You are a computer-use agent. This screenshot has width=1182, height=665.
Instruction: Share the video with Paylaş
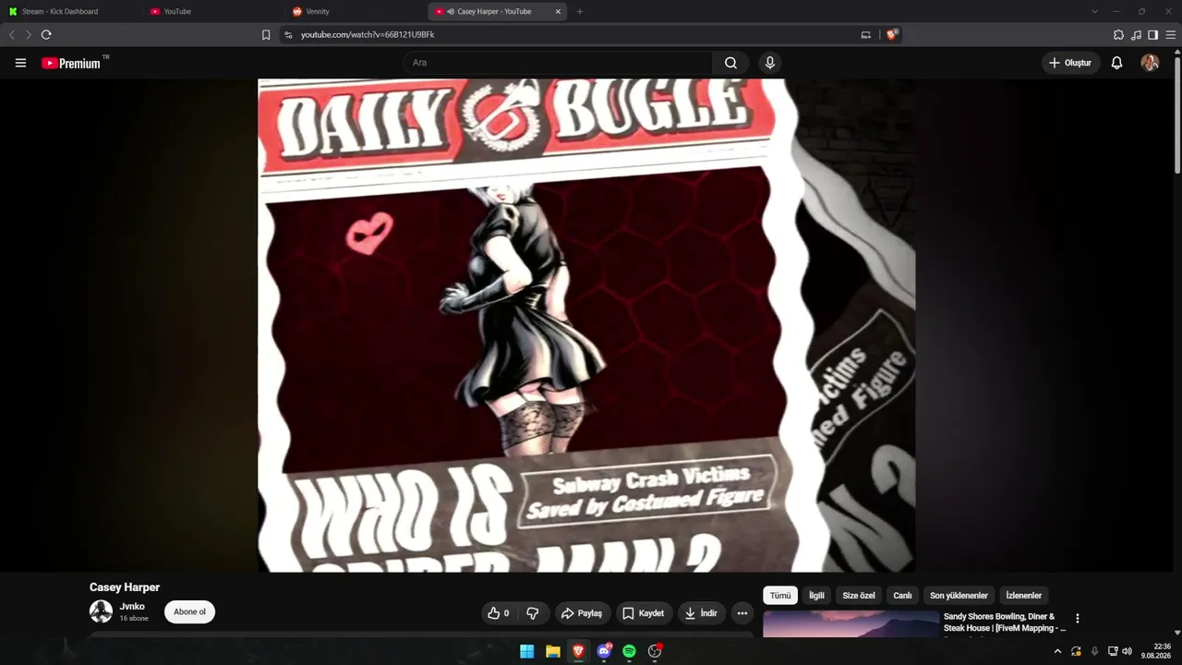583,613
